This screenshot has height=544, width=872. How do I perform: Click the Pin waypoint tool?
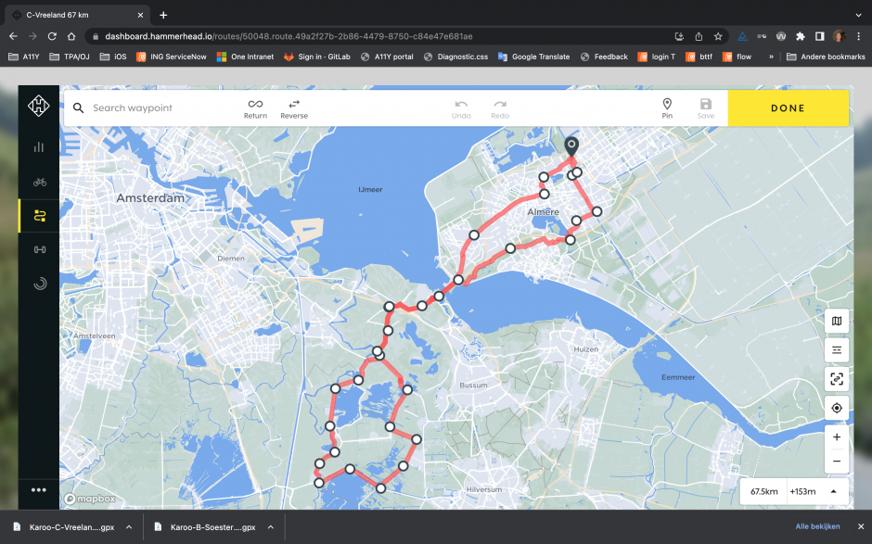(666, 108)
